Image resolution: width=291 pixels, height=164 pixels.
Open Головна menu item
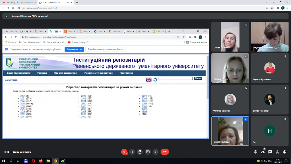pyautogui.click(x=42, y=73)
